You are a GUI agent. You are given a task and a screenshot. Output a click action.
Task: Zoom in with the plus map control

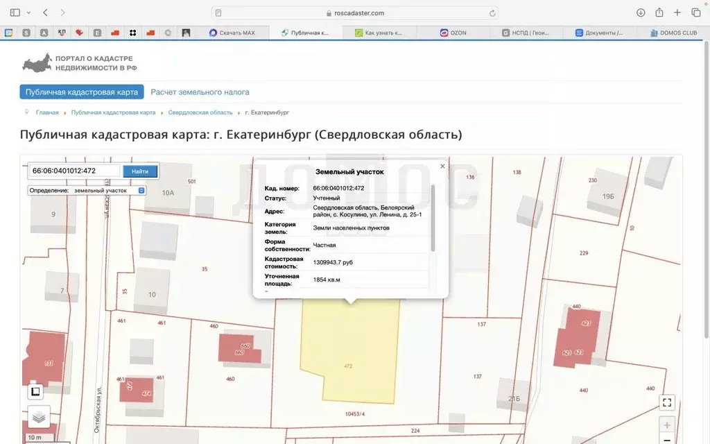[x=667, y=424]
